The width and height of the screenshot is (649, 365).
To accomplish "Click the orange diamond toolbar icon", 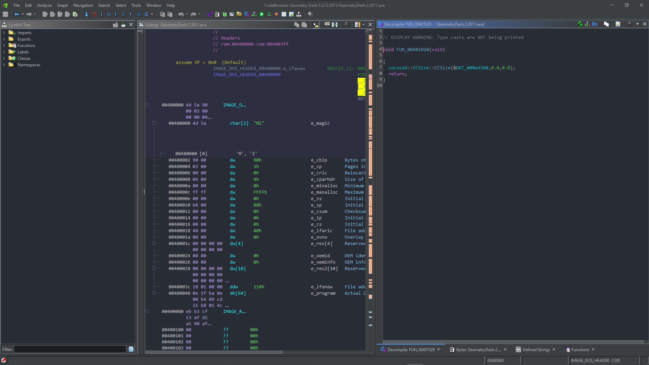I will click(277, 14).
